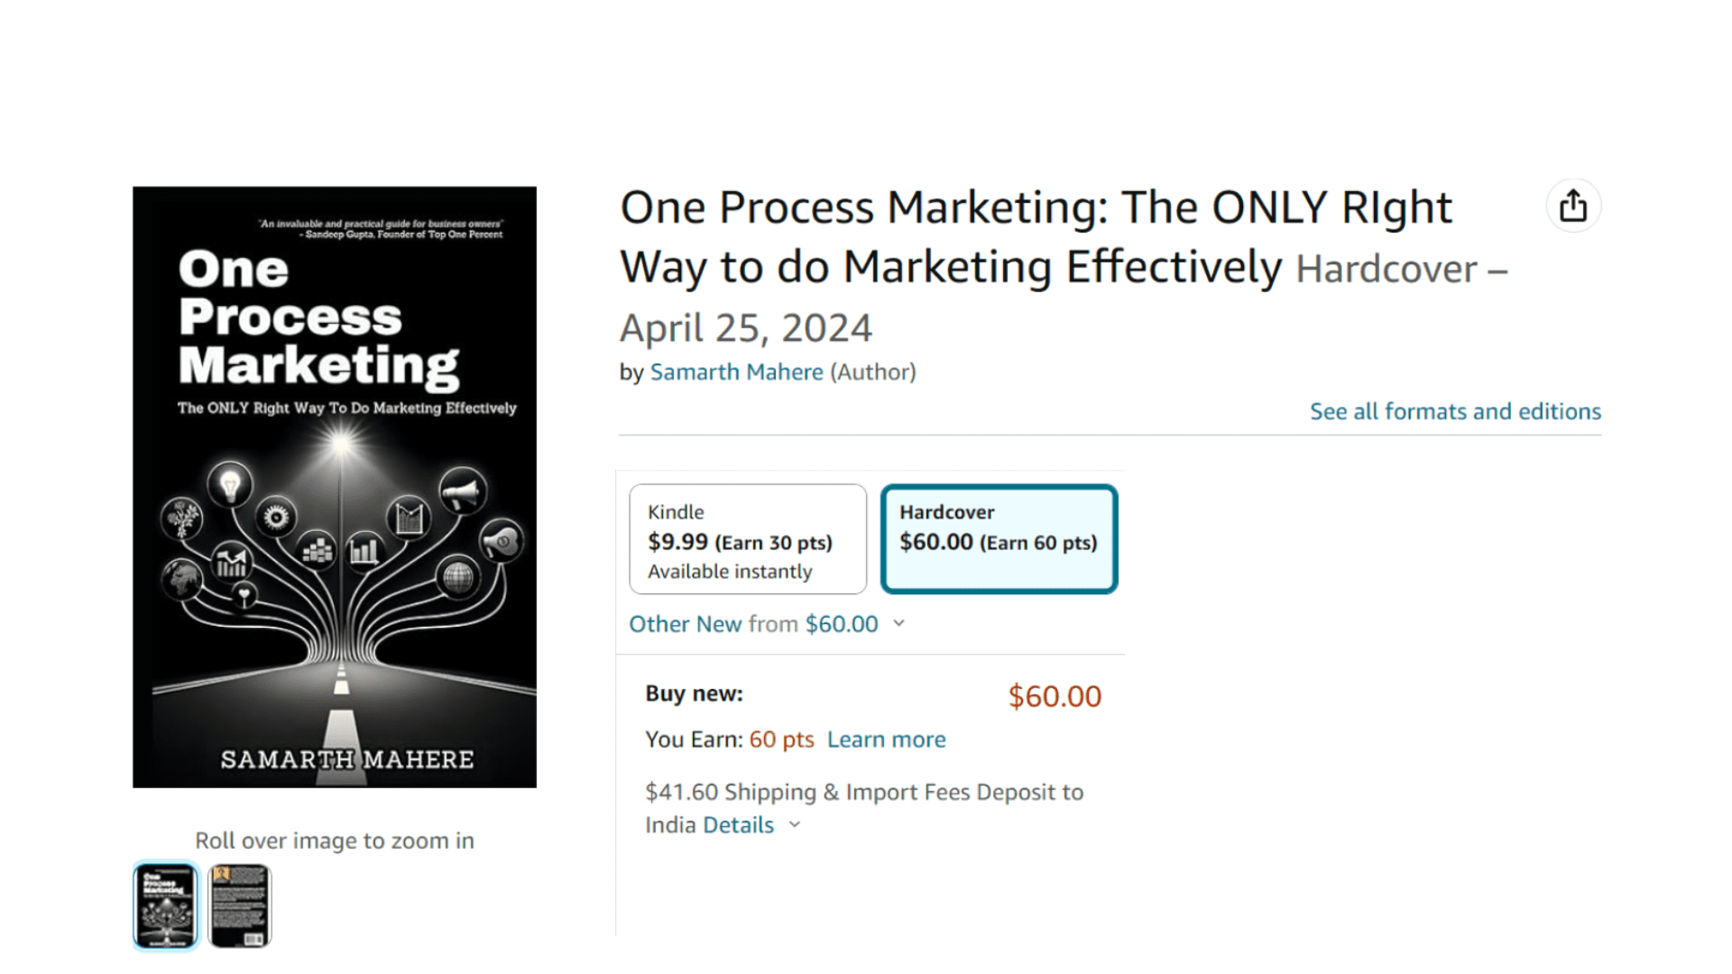Screen dimensions: 1732x974
Task: Open the Samarth Mahere author link
Action: [736, 372]
